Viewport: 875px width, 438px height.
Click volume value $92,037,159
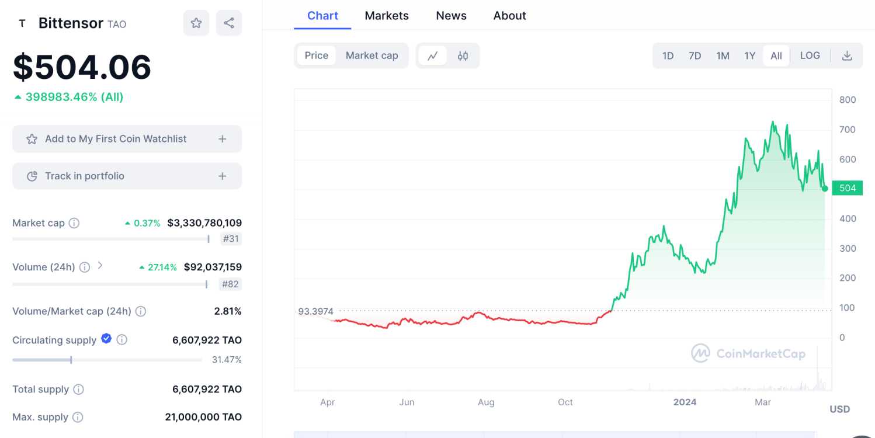click(x=213, y=267)
